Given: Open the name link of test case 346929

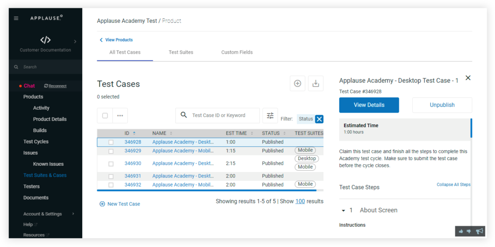Looking at the screenshot, I should (183, 151).
